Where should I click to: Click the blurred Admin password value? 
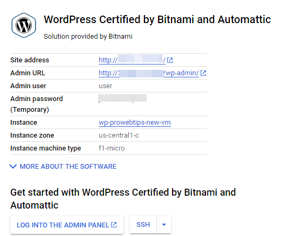[122, 98]
